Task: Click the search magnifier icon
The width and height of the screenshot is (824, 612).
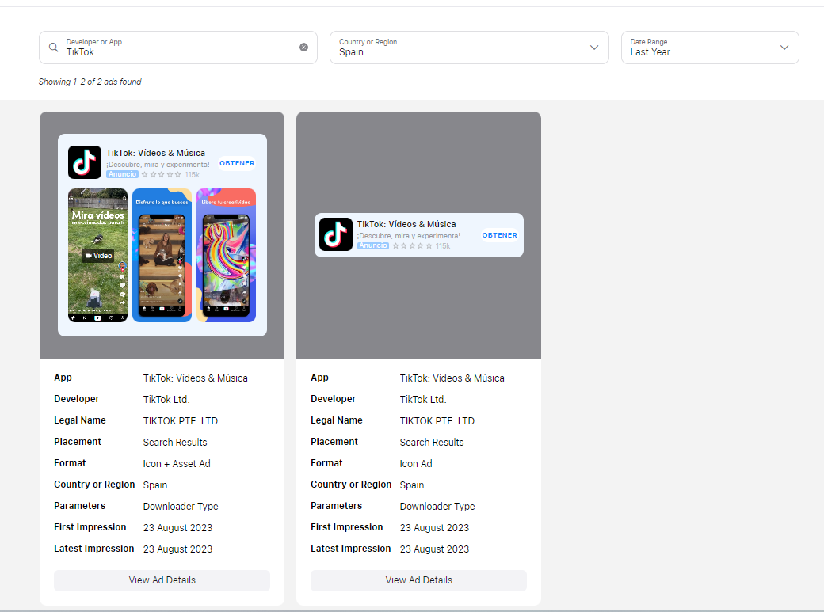Action: tap(53, 48)
